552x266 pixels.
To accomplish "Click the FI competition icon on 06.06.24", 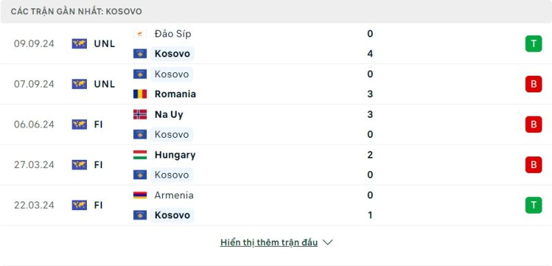I will [x=79, y=125].
